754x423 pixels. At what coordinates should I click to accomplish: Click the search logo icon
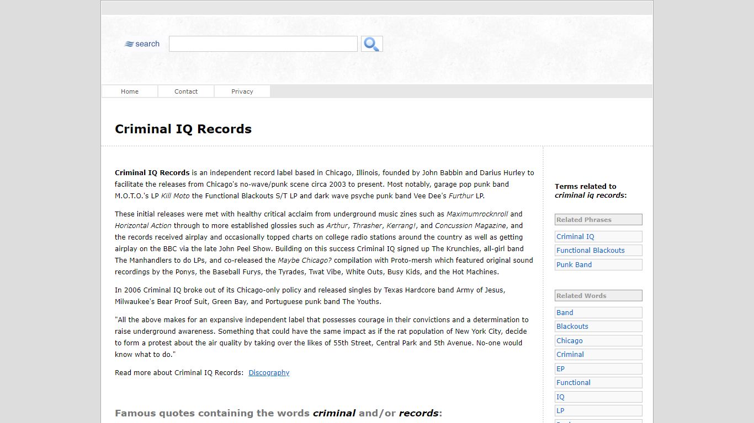click(142, 44)
